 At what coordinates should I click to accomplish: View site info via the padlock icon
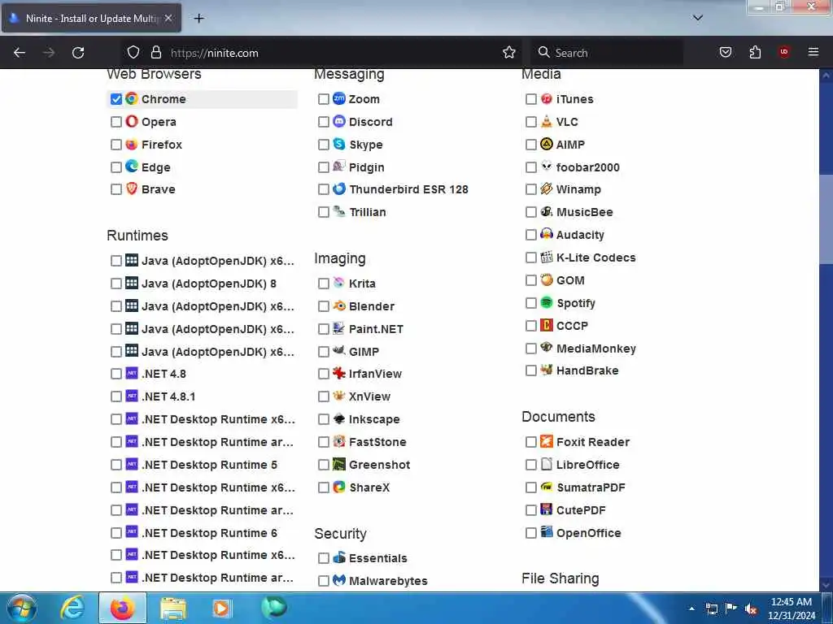coord(155,53)
